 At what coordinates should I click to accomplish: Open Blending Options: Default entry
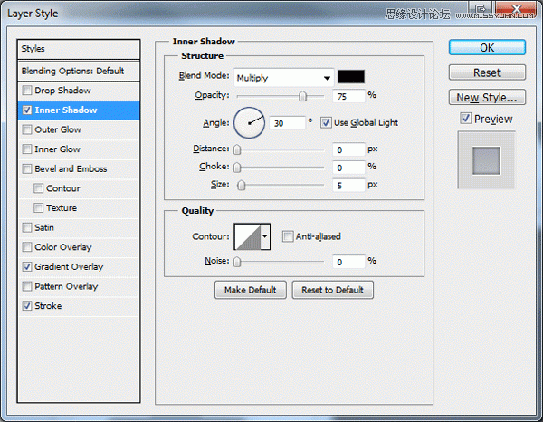79,71
